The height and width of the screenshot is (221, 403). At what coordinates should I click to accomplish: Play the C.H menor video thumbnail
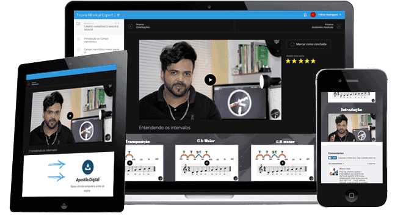coord(283,163)
